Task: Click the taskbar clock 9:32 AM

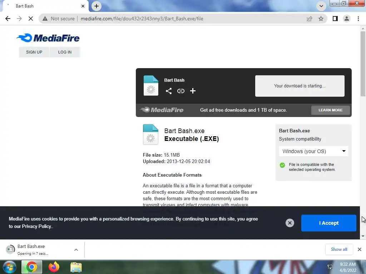Action: 348,267
